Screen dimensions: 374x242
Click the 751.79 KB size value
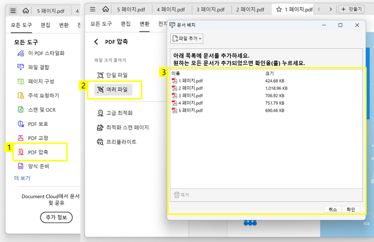pos(275,103)
